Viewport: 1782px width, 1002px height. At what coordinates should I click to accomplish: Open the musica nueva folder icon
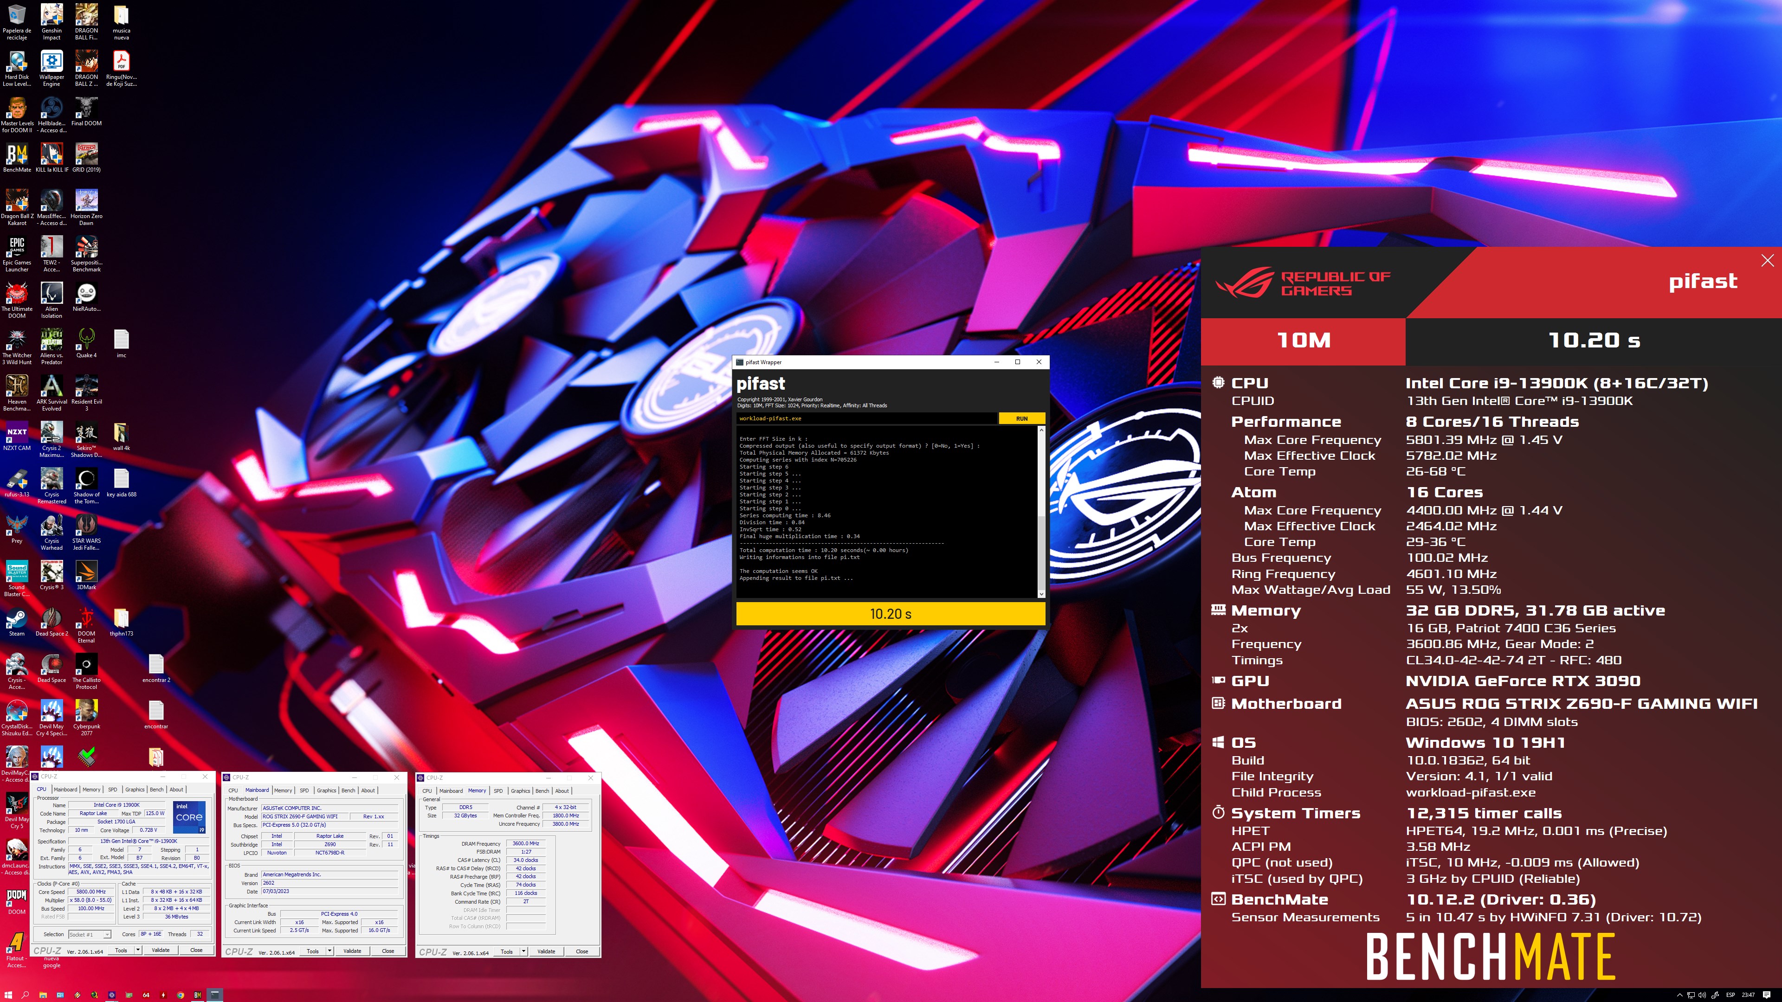[x=121, y=22]
